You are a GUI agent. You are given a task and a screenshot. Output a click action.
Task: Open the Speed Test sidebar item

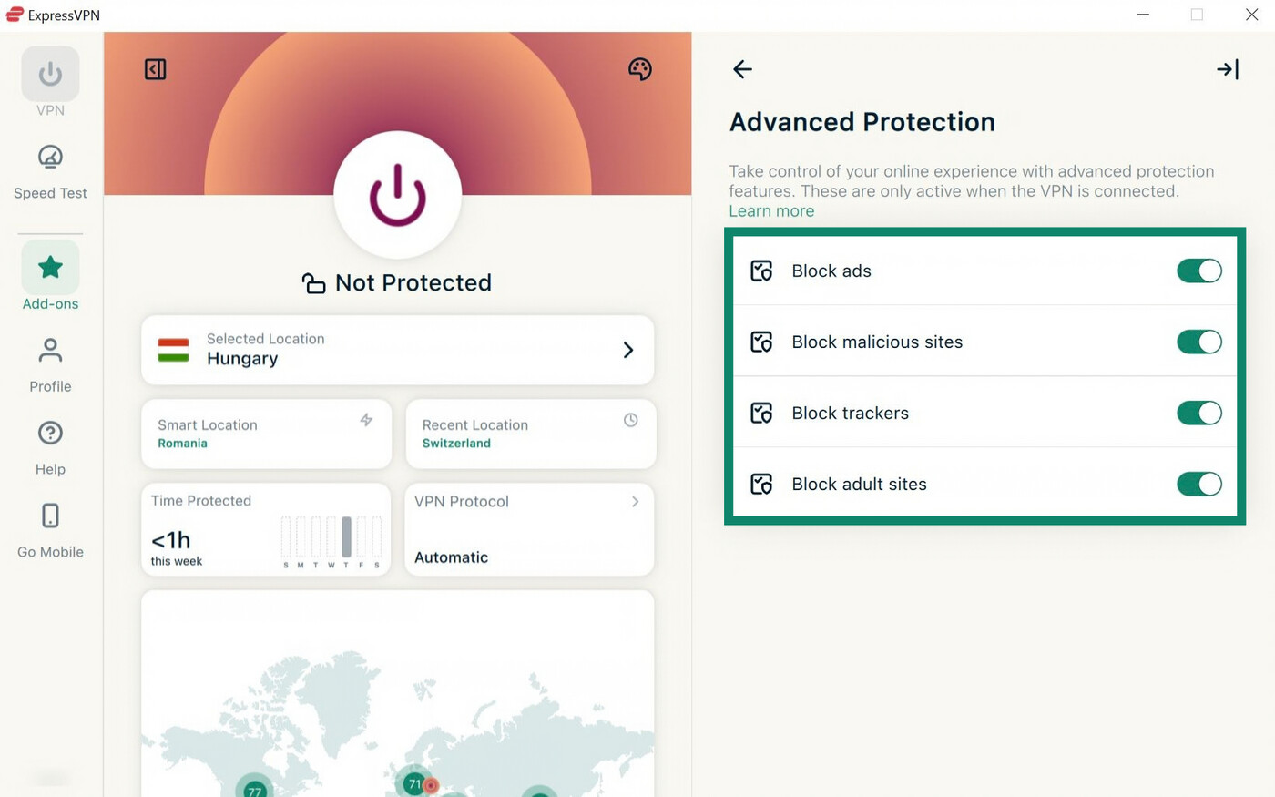click(50, 171)
